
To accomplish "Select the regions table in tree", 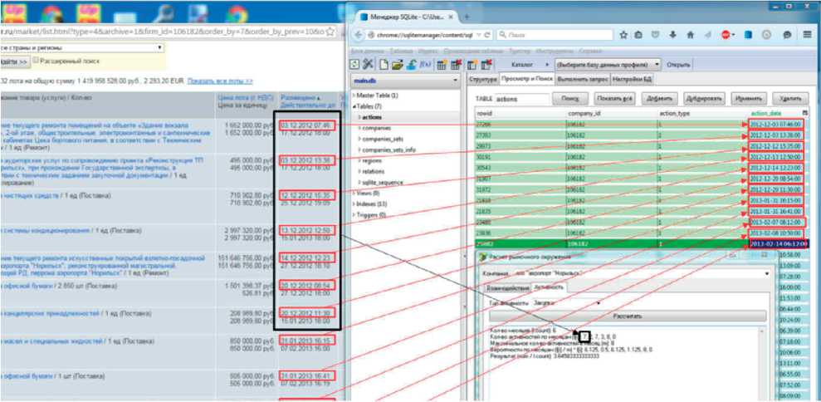I will tap(371, 160).
